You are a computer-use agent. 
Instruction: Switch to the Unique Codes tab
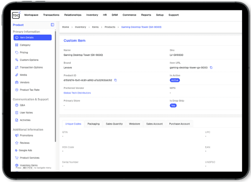point(73,124)
